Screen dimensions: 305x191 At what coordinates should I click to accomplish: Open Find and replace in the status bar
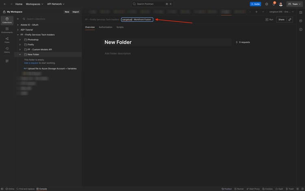[26, 189]
